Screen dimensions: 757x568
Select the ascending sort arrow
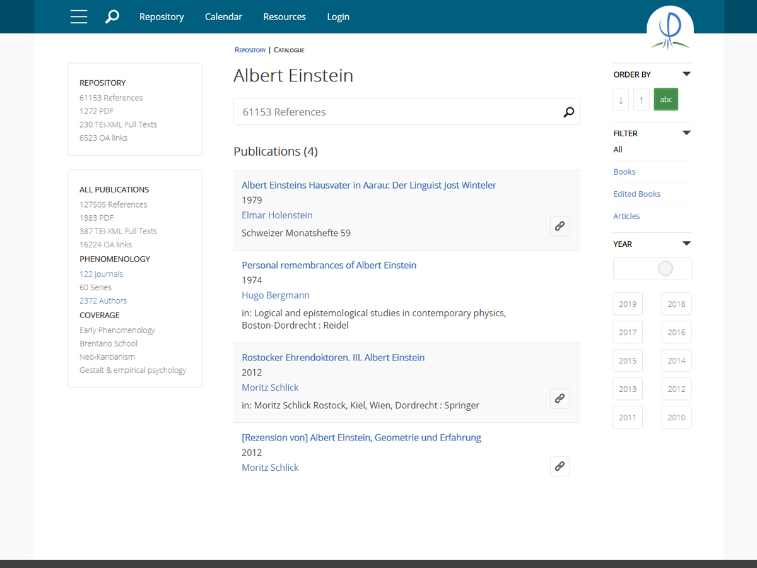pyautogui.click(x=641, y=99)
